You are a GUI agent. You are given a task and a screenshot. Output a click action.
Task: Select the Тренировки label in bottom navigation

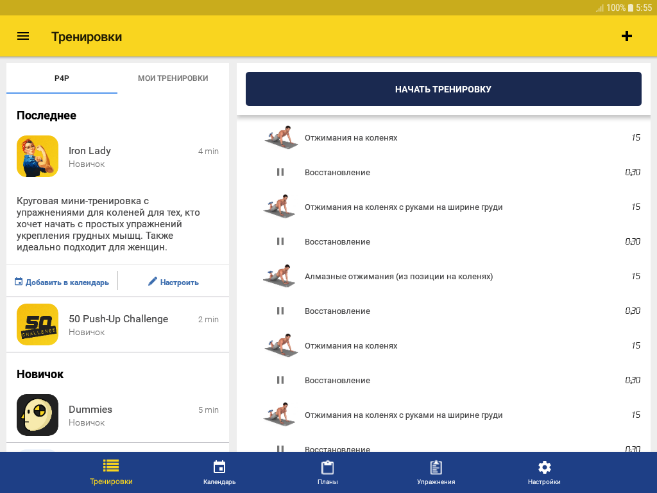click(111, 481)
